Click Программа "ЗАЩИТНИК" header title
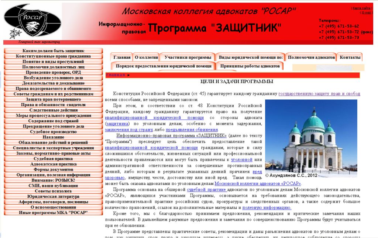Viewport: 378px width, 238px height. point(214,28)
